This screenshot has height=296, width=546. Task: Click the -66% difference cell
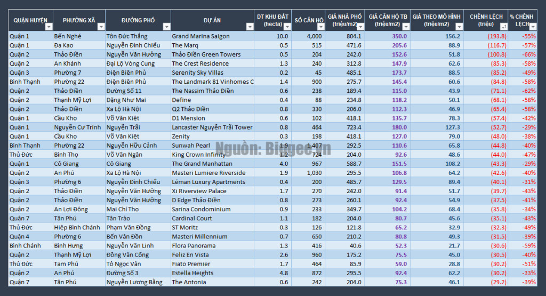(x=523, y=54)
